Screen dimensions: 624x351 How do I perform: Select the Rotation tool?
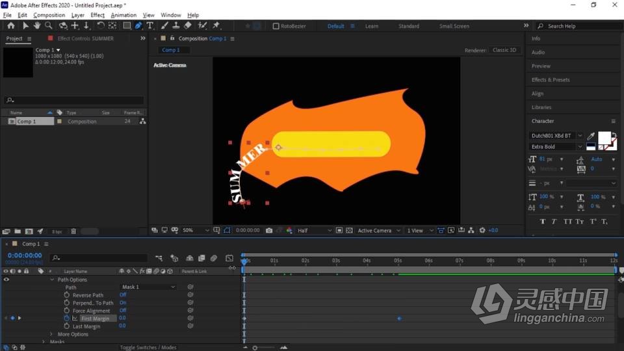pos(101,26)
